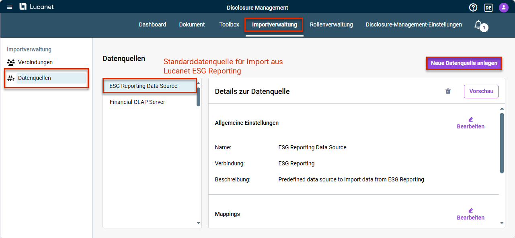Click 'Allgemeine Einstellungen' section heading
The image size is (515, 238).
click(x=247, y=123)
